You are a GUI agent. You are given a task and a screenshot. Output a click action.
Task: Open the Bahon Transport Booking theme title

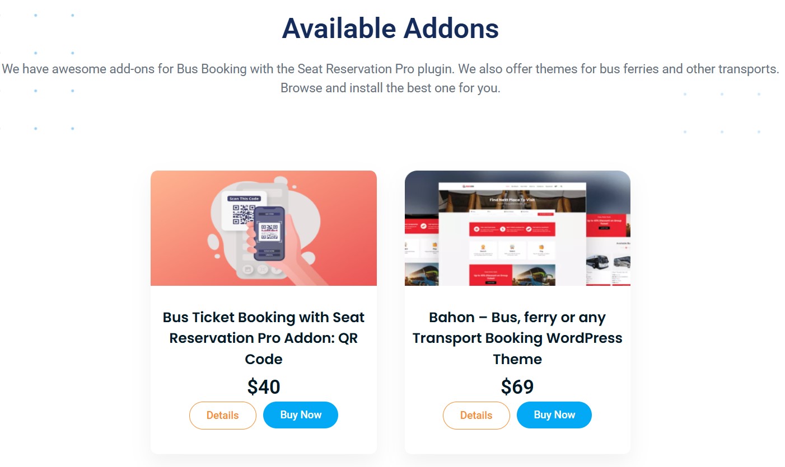pyautogui.click(x=517, y=338)
